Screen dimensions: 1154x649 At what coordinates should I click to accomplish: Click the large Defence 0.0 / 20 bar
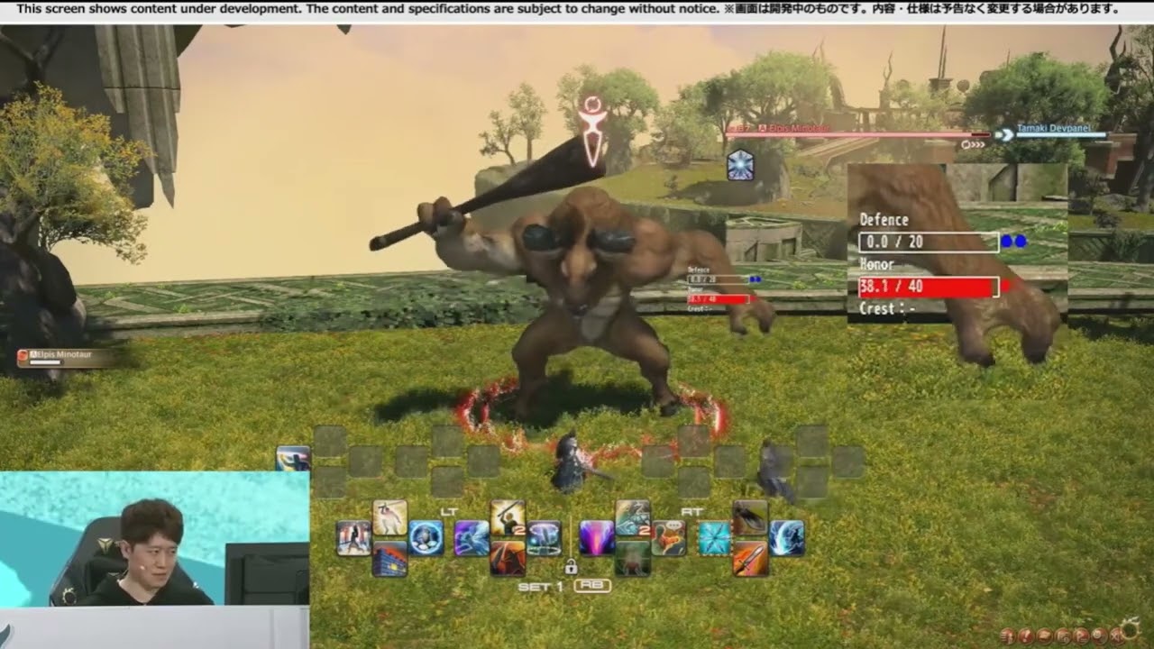(929, 242)
